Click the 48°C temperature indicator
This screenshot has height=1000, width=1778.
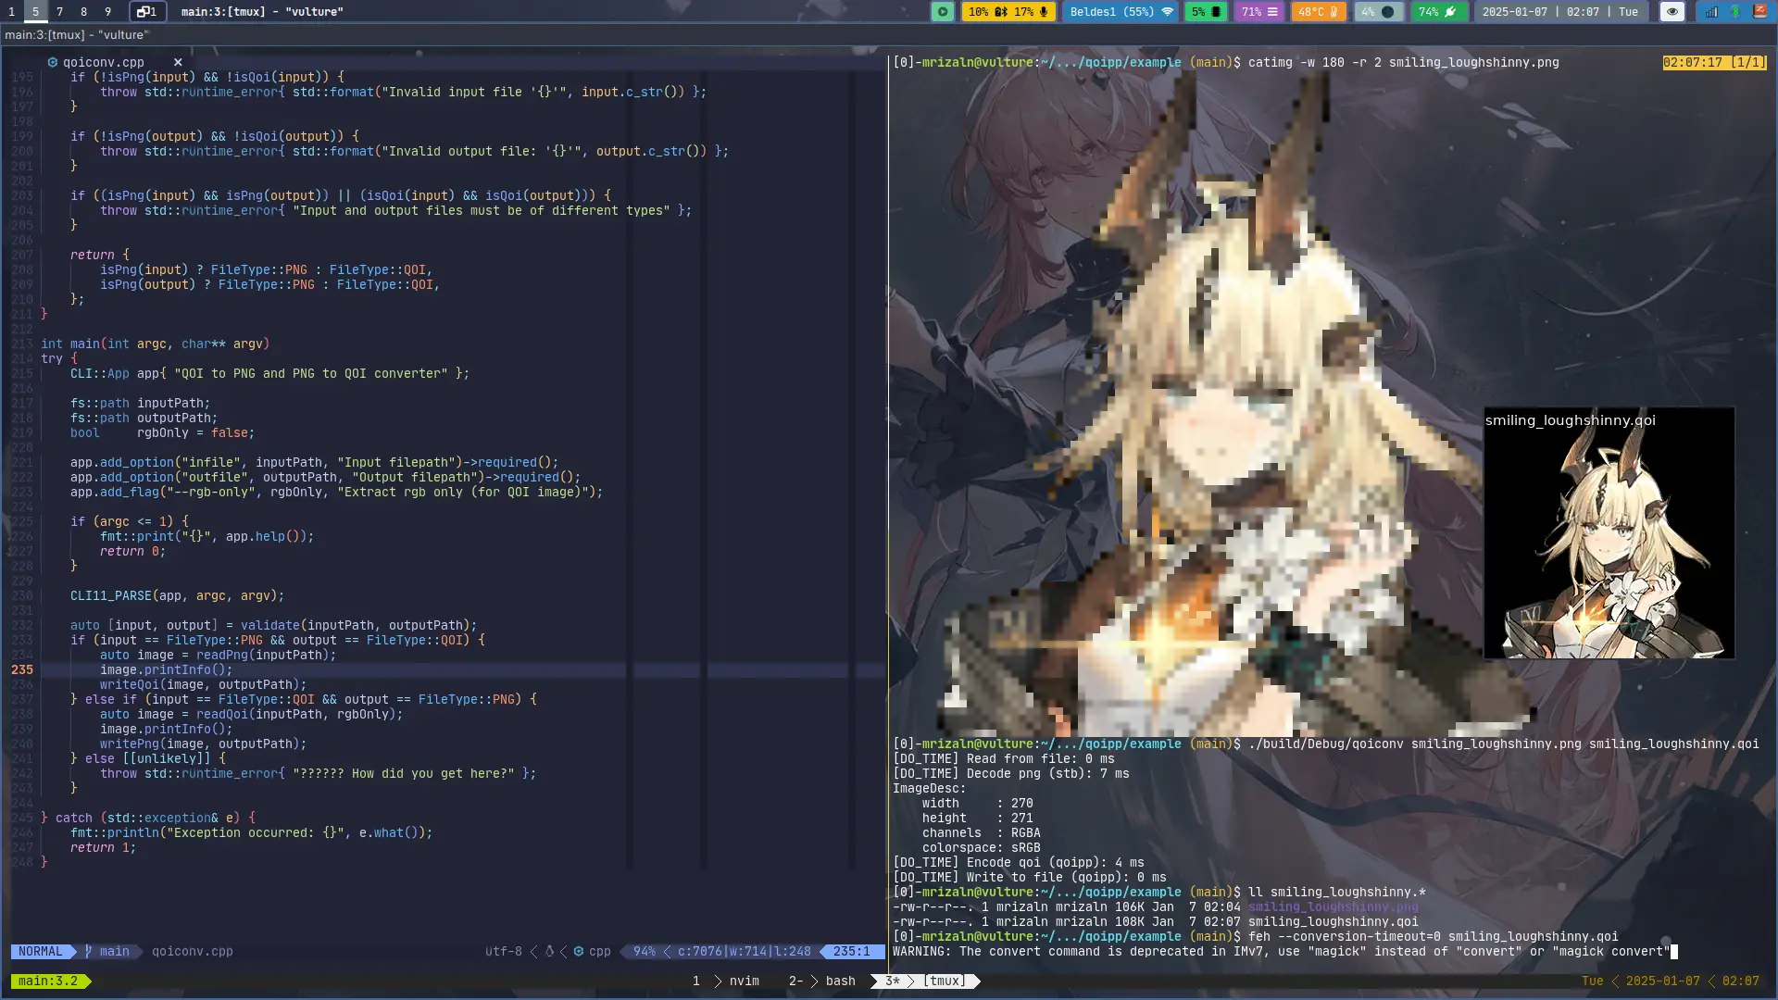pyautogui.click(x=1318, y=12)
